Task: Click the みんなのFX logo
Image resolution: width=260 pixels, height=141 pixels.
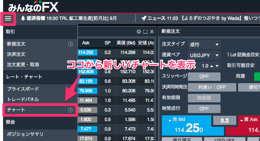Action: click(33, 7)
